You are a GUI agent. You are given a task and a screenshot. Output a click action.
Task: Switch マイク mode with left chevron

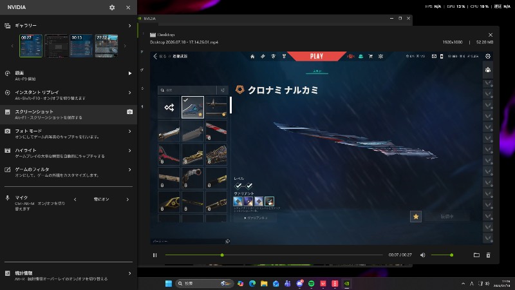[x=75, y=199]
